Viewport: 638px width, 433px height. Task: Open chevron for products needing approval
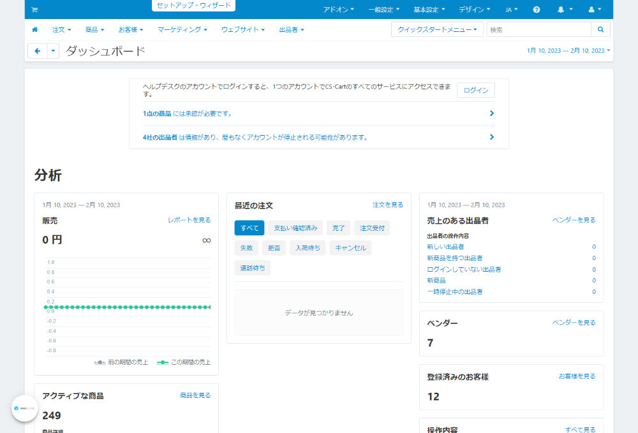pyautogui.click(x=491, y=114)
